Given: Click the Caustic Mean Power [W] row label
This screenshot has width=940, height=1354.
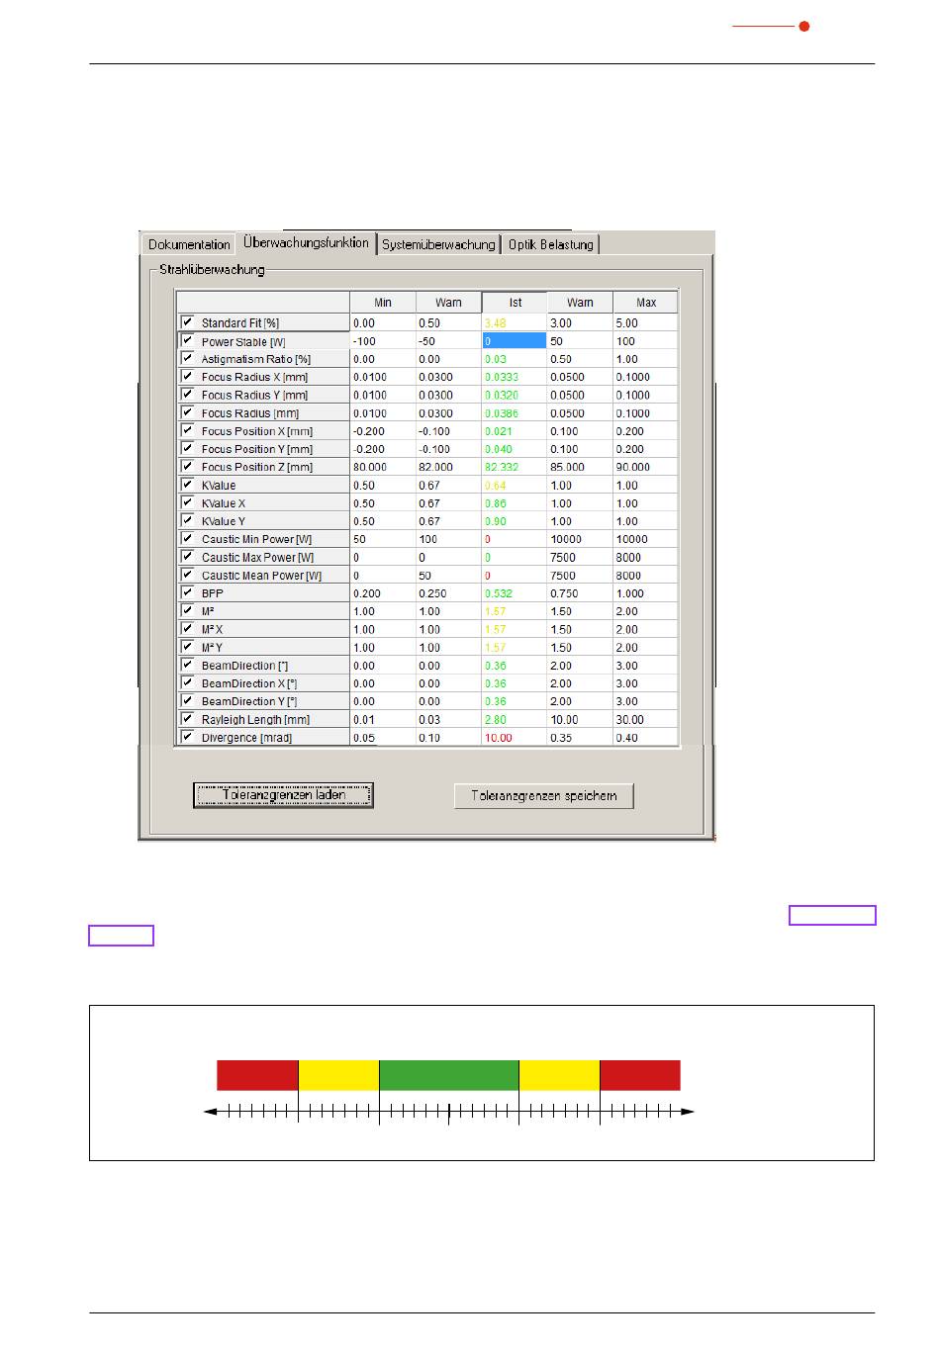Looking at the screenshot, I should click(x=261, y=576).
